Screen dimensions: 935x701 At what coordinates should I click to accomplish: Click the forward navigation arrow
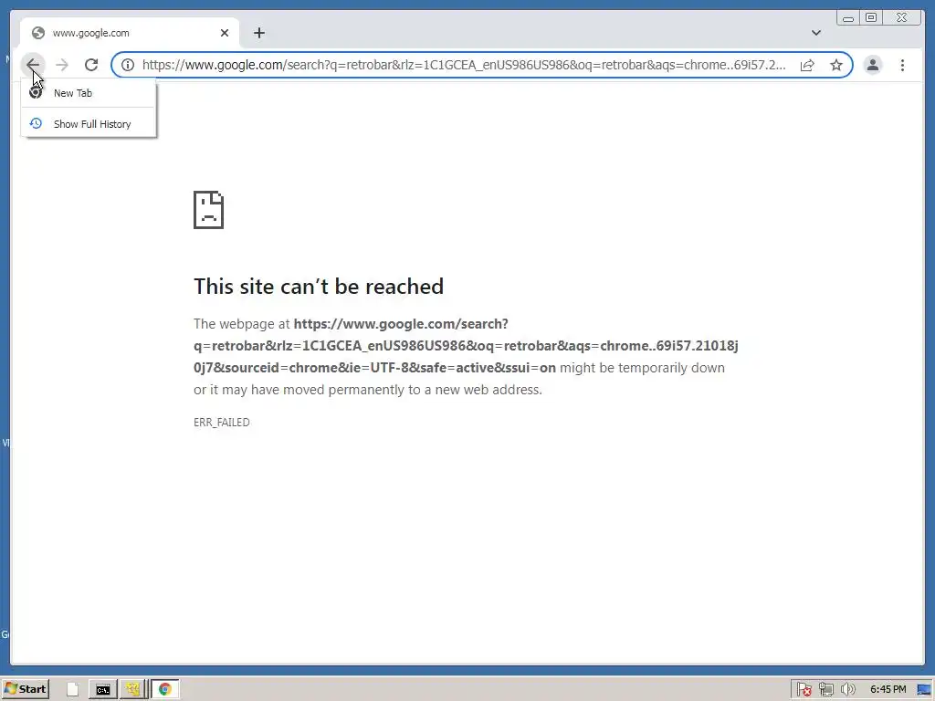62,65
